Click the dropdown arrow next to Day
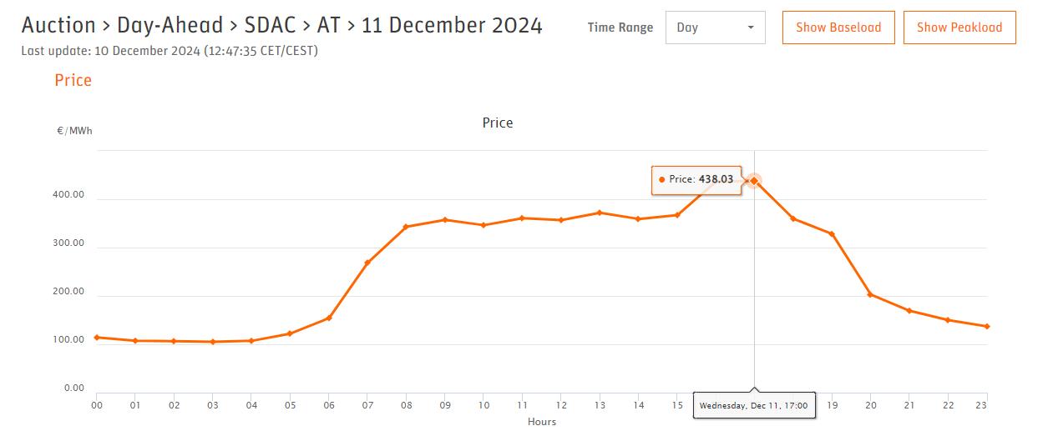The width and height of the screenshot is (1048, 446). (751, 28)
